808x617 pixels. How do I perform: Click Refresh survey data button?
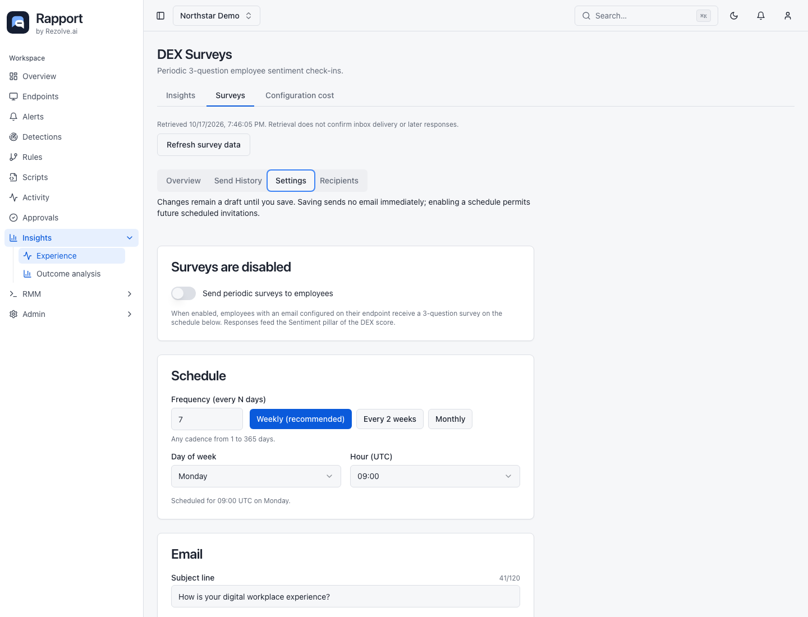pyautogui.click(x=204, y=145)
